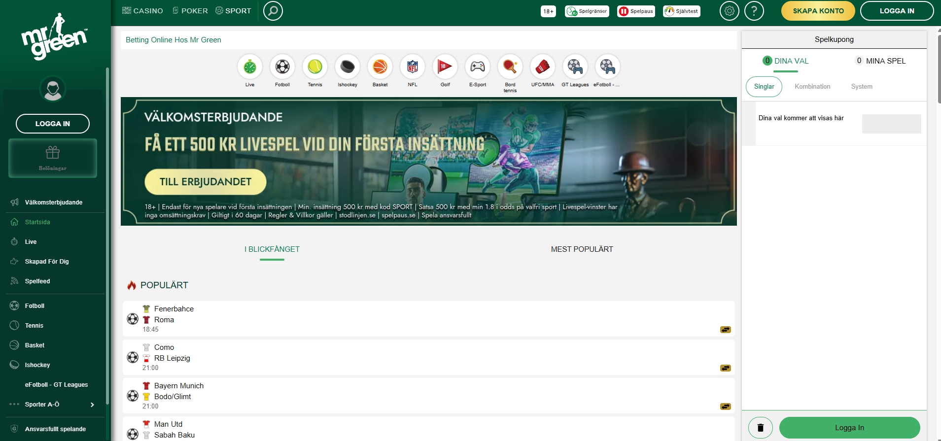The height and width of the screenshot is (441, 941).
Task: Switch to I Blickfånget tab
Action: click(272, 249)
